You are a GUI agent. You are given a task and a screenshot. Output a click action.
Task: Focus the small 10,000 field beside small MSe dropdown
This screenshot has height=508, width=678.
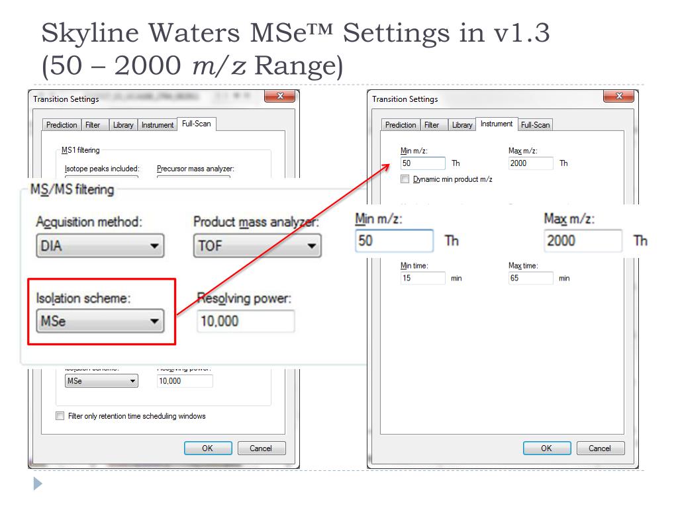(185, 381)
